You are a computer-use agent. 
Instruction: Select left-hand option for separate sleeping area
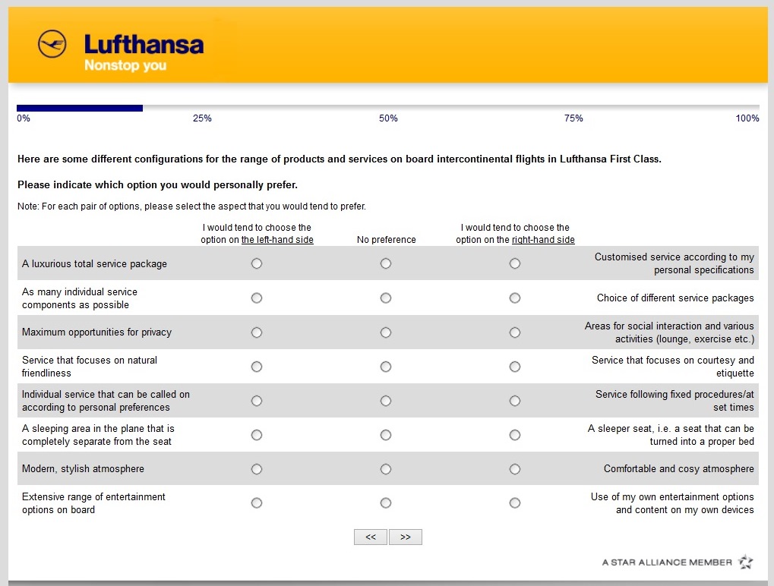[x=257, y=435]
